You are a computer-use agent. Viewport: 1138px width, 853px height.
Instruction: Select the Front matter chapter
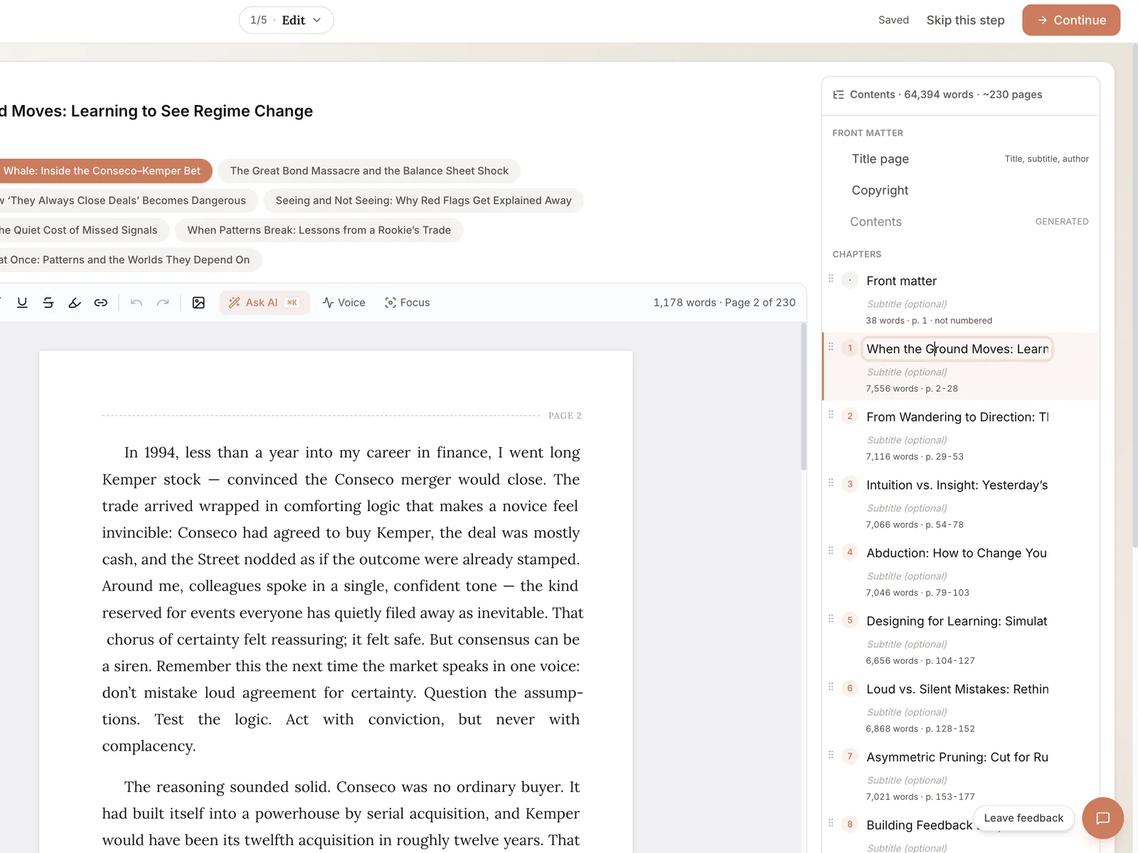click(x=901, y=281)
